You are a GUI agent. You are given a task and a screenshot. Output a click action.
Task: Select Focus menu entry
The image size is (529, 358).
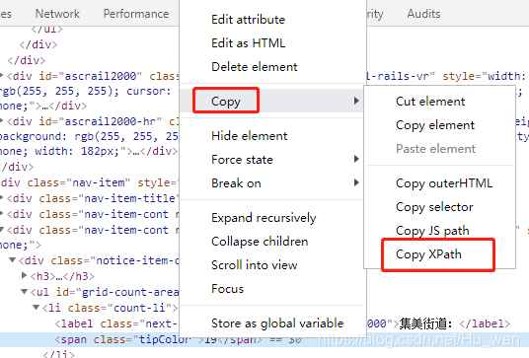tap(227, 289)
